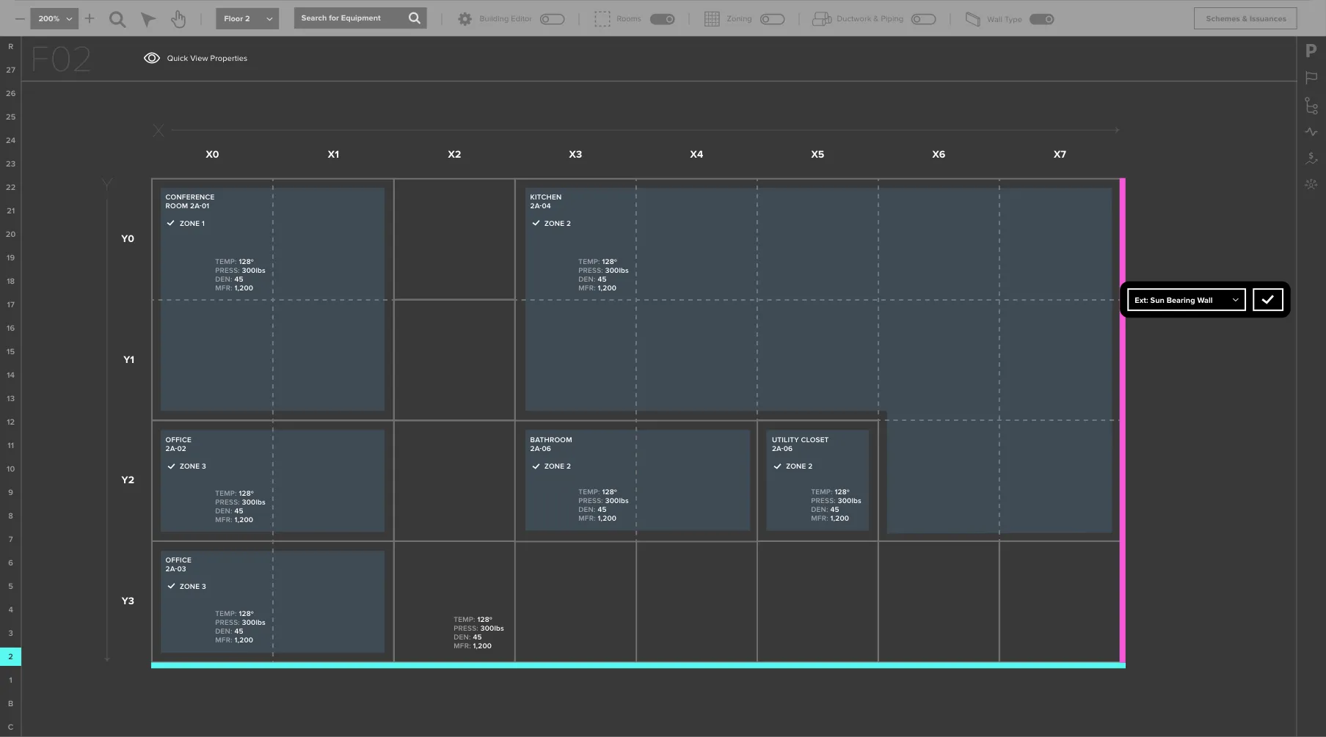Uncheck Zone 1 in Conference Room 2A-01

(170, 223)
